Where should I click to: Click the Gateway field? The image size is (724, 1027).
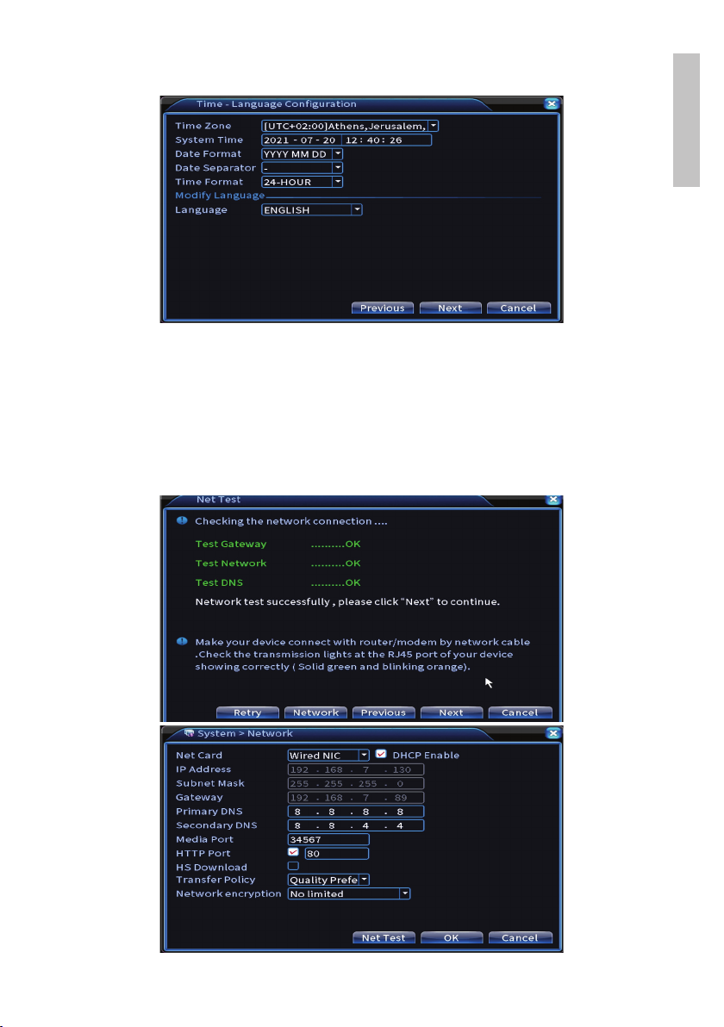[356, 798]
